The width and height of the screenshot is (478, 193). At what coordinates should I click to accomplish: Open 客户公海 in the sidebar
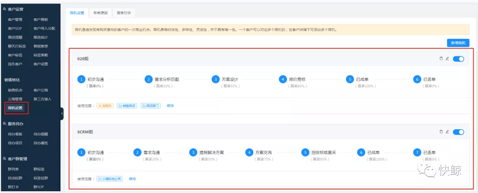41,90
